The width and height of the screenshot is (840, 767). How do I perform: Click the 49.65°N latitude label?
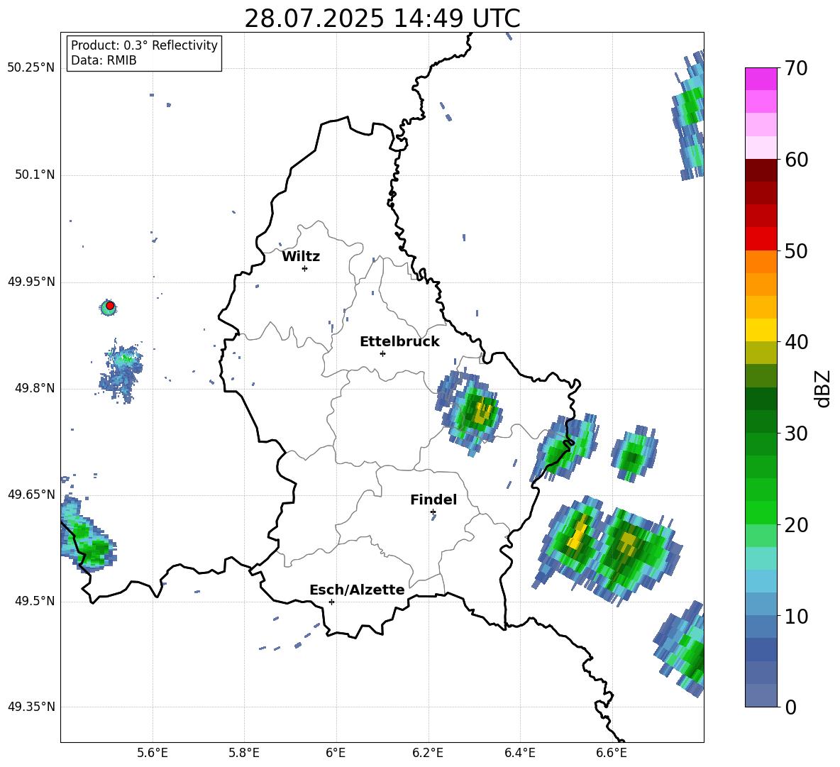pos(31,494)
